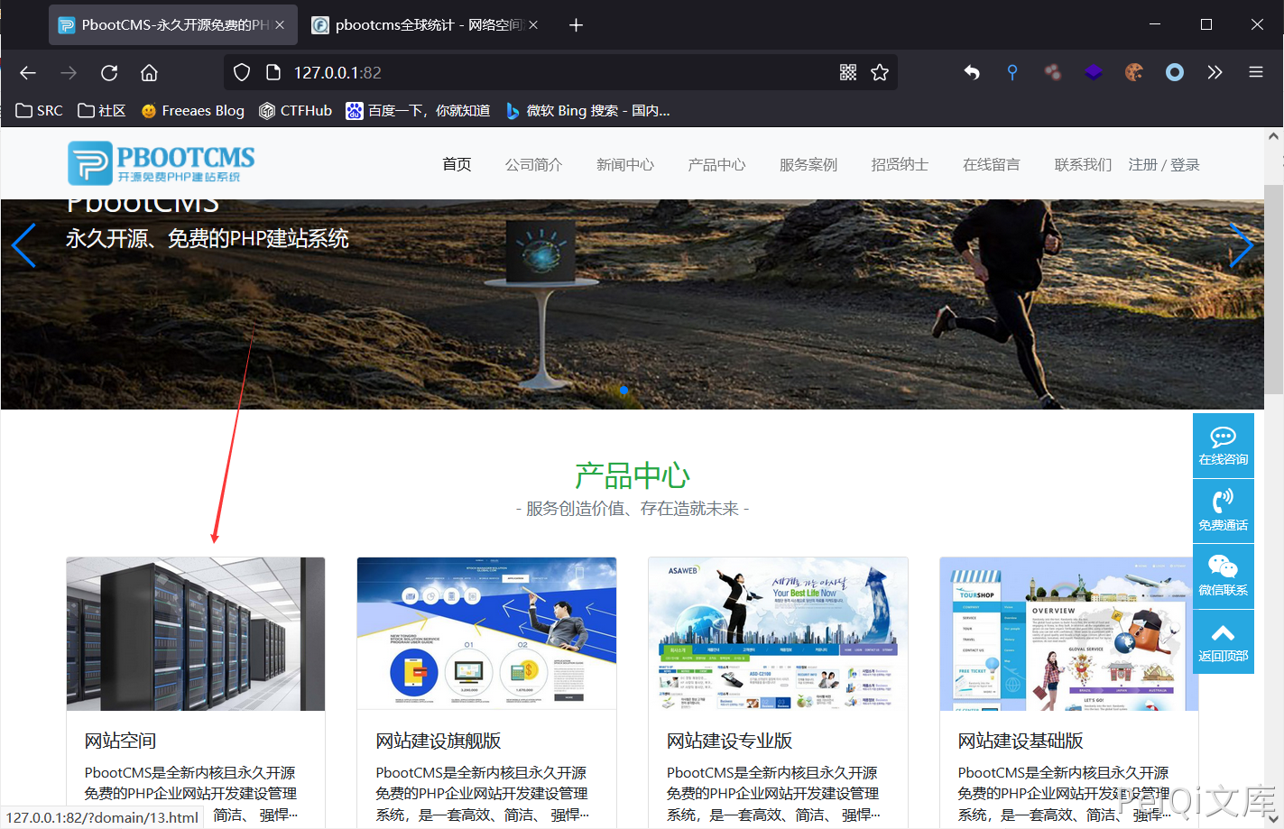
Task: Open the QR code icon in address bar
Action: (x=848, y=72)
